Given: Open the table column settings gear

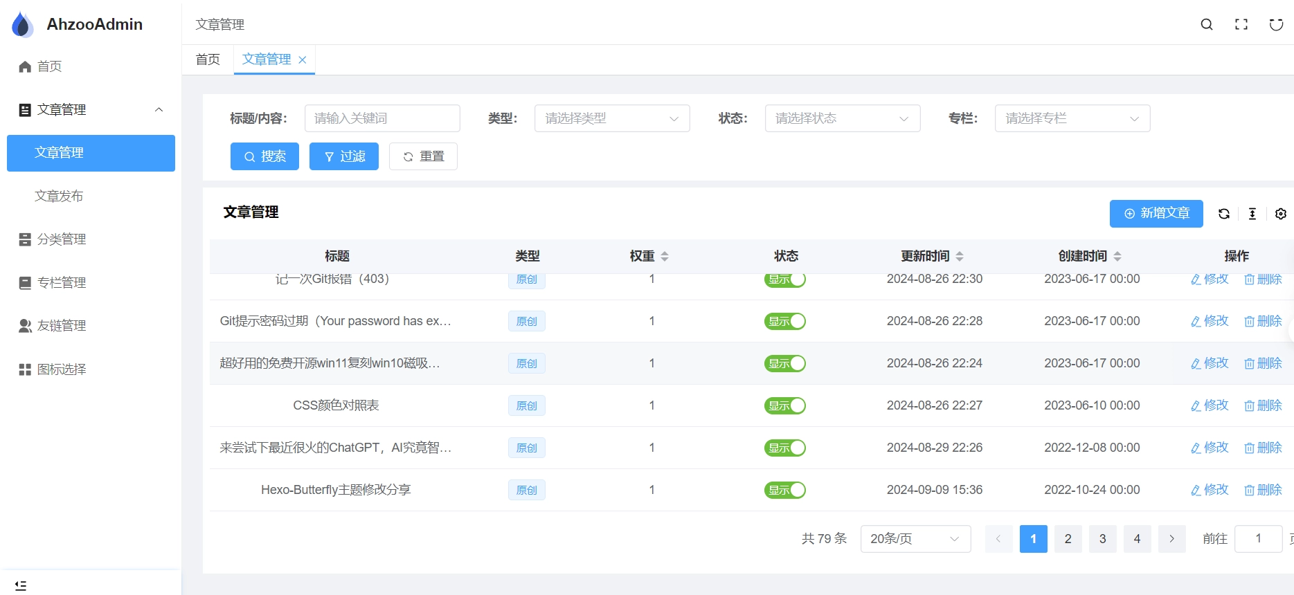Looking at the screenshot, I should [1281, 214].
